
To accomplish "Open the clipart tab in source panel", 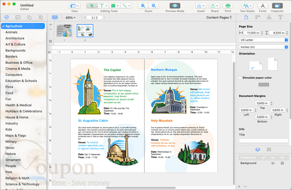I will pyautogui.click(x=7, y=17).
